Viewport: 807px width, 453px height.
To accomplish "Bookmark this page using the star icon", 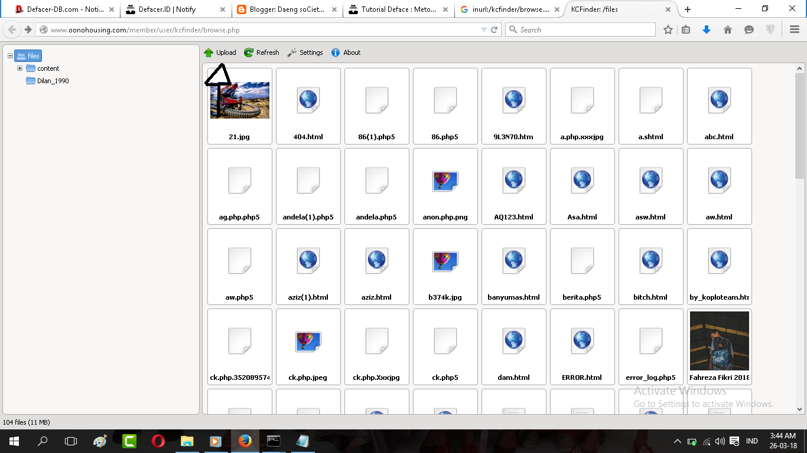I will (x=668, y=29).
